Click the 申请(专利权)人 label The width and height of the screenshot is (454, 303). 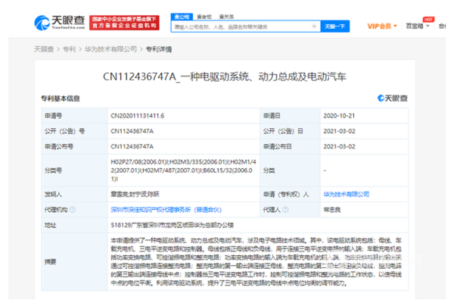pos(286,194)
